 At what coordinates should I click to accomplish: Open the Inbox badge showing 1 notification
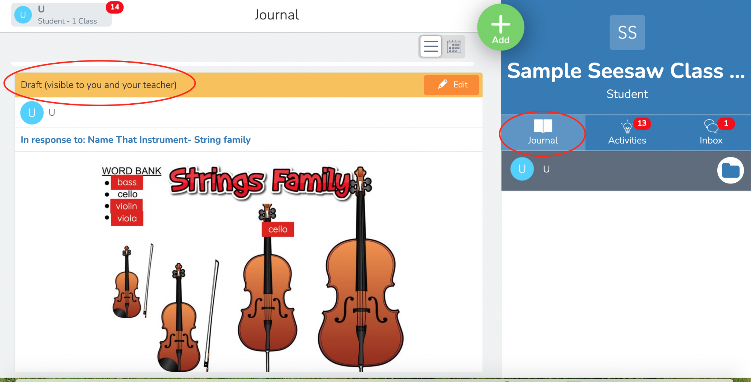(726, 124)
